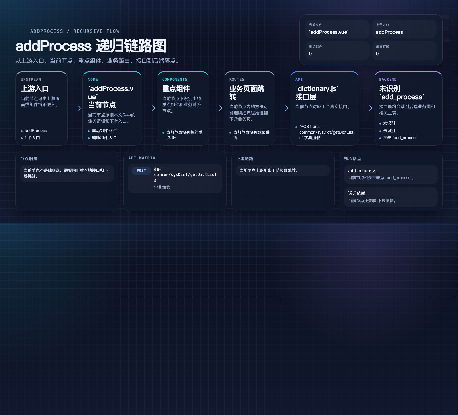Click the dm-common/sysDict/getDictLists path in API MATRIX

coord(185,175)
